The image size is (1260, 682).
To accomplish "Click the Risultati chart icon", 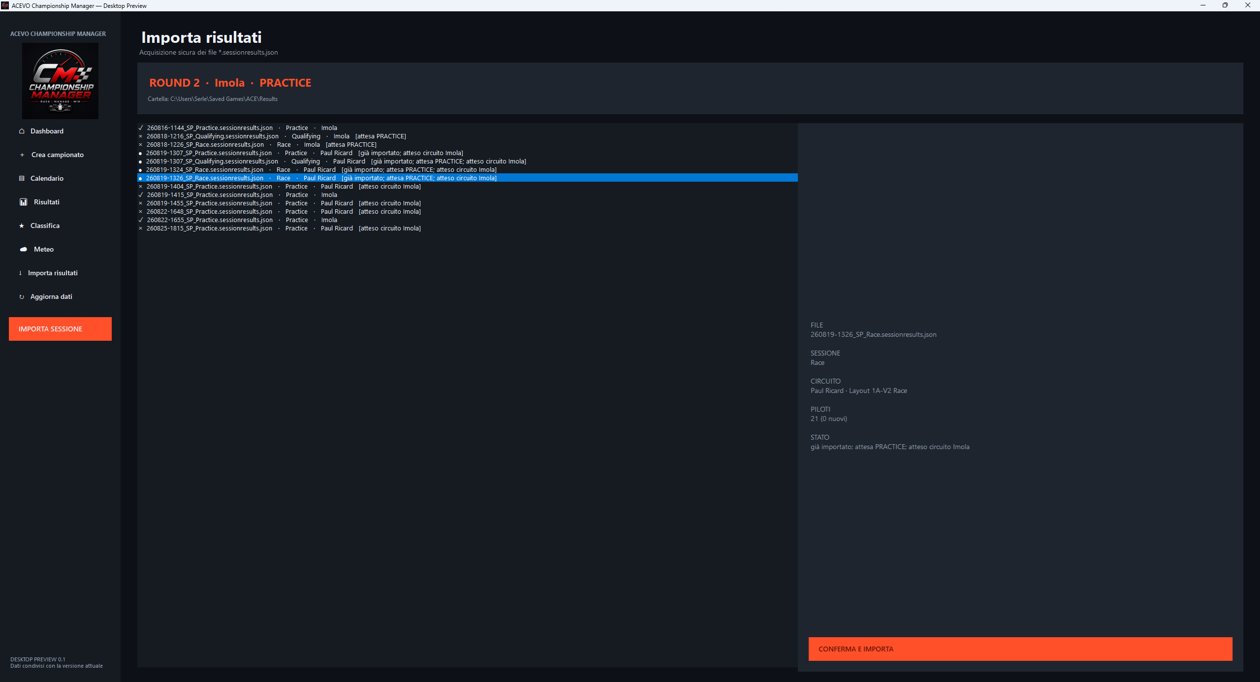I will [23, 202].
